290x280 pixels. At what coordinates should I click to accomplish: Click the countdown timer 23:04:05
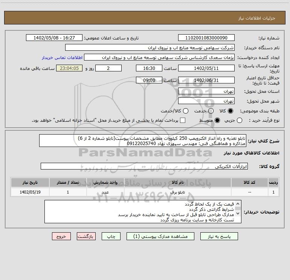click(x=69, y=68)
